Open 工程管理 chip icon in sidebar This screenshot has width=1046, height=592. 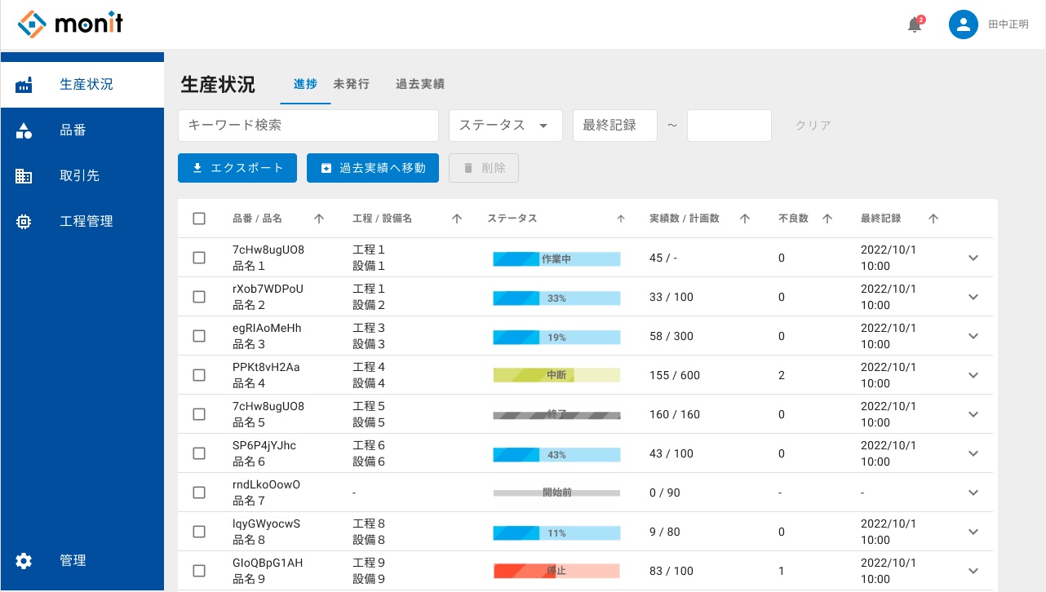(x=24, y=222)
